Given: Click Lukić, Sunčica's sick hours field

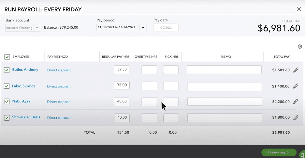Looking at the screenshot, I should tap(171, 86).
